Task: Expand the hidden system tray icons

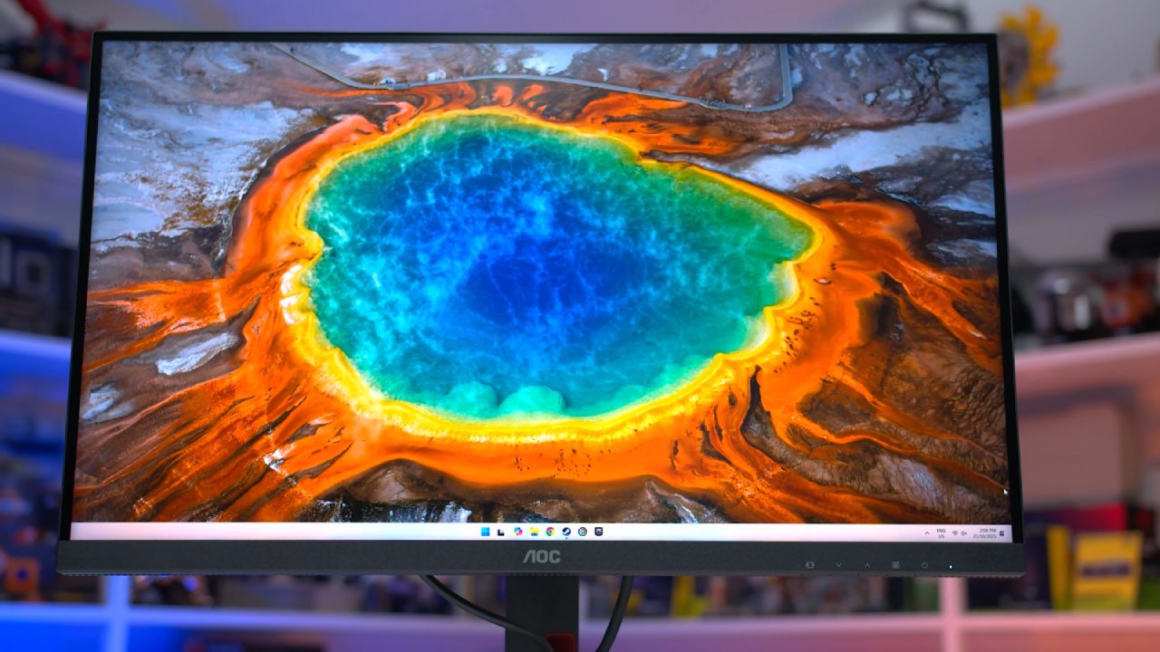Action: point(927,533)
